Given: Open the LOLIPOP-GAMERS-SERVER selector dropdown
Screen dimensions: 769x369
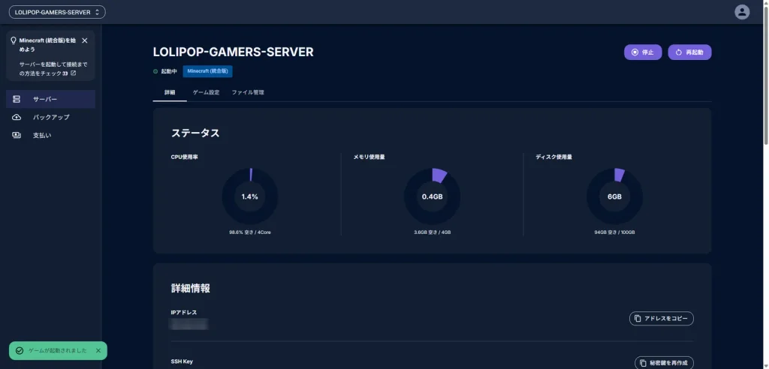Looking at the screenshot, I should (57, 12).
